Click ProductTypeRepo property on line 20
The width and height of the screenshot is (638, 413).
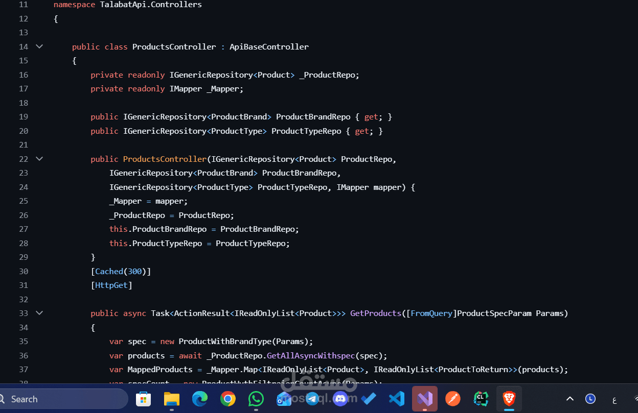[x=306, y=131]
